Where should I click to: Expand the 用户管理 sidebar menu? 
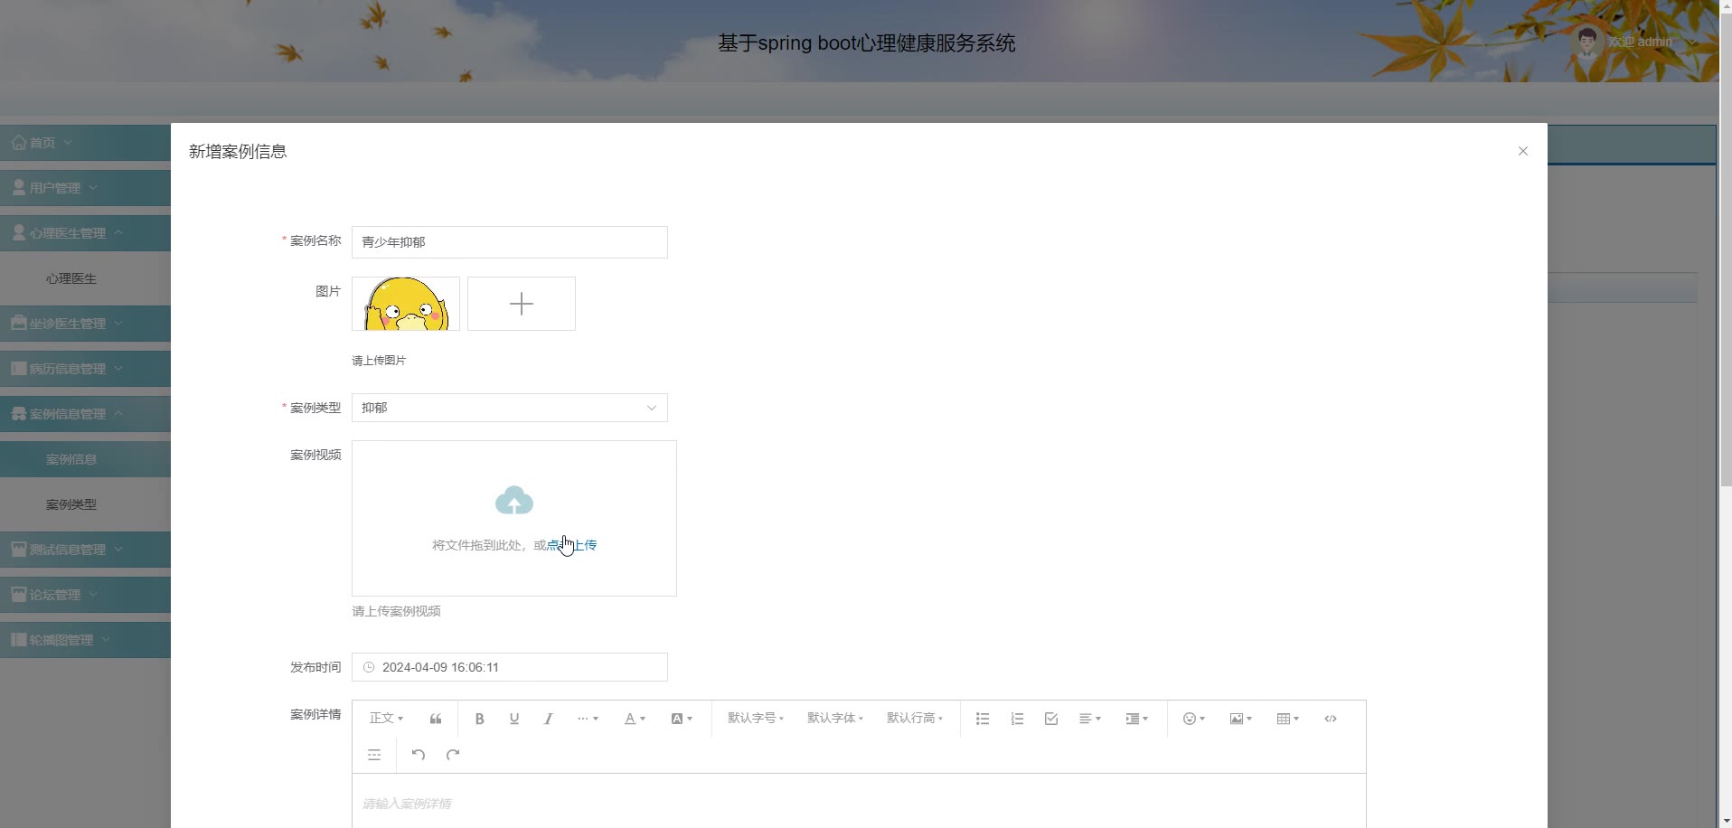tap(85, 188)
